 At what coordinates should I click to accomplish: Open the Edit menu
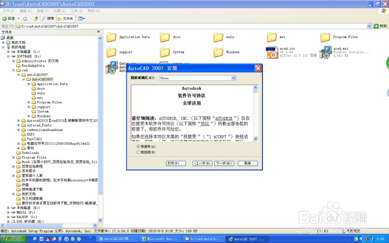(x=26, y=11)
